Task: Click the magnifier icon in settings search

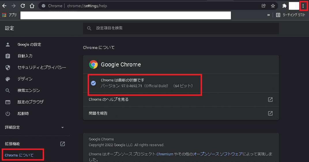Action: 89,28
